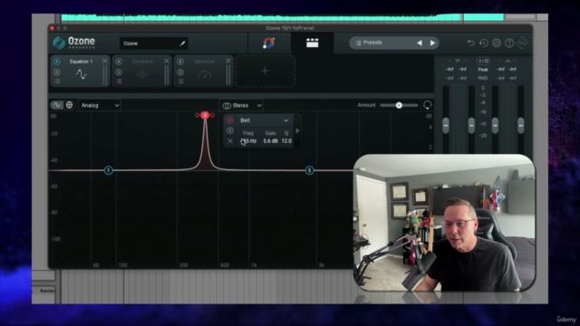The height and width of the screenshot is (326, 580).
Task: Open the Equalizer 1 module presets list icon
Action: pos(57,81)
